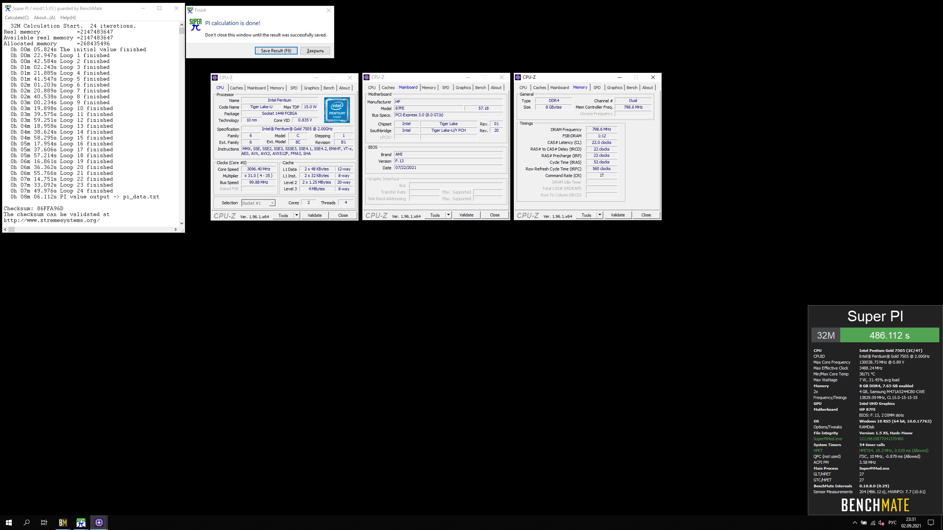Open SPD tab in Mainboard CPU-Z window

[445, 88]
